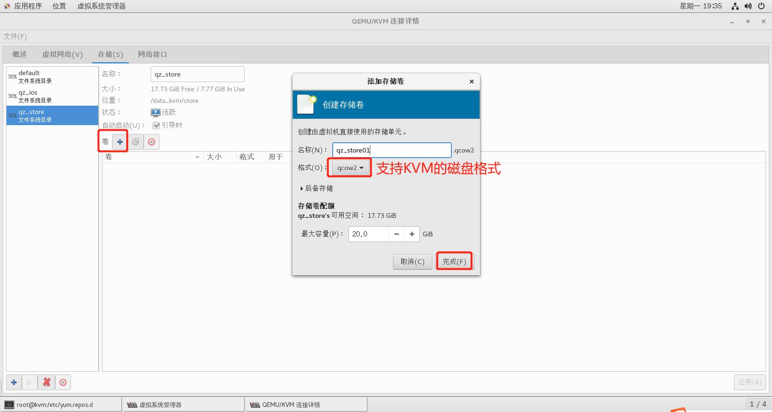772x412 pixels.
Task: Click the max capacity value field
Action: tap(369, 234)
